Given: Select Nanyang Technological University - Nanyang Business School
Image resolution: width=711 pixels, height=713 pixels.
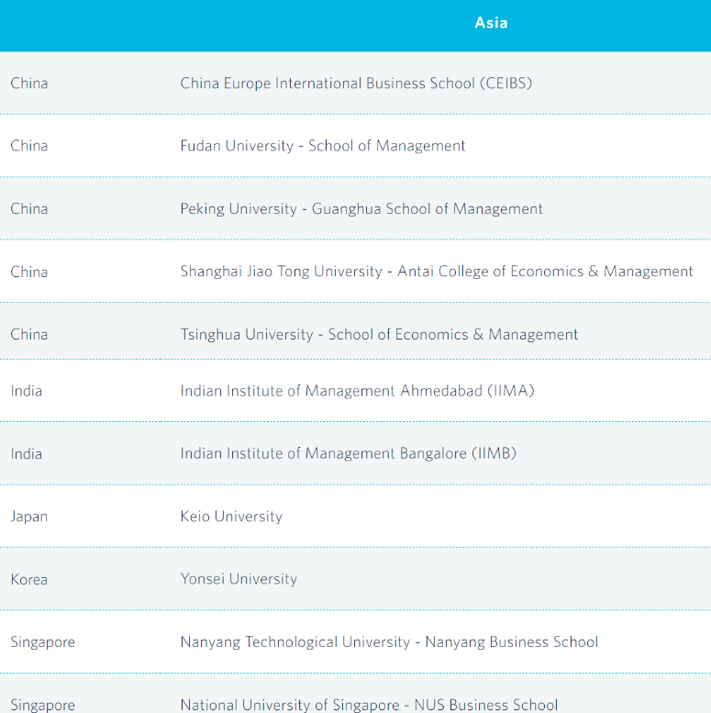Looking at the screenshot, I should pyautogui.click(x=389, y=642).
